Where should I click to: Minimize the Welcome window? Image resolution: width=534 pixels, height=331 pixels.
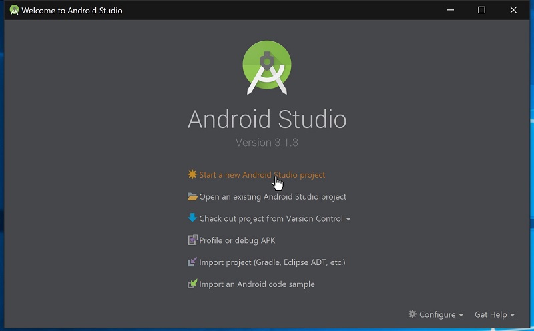click(450, 10)
